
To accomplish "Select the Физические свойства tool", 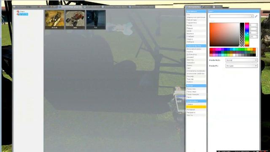I will click(196, 73).
